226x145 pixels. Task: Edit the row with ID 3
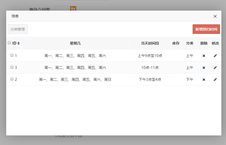[215, 68]
